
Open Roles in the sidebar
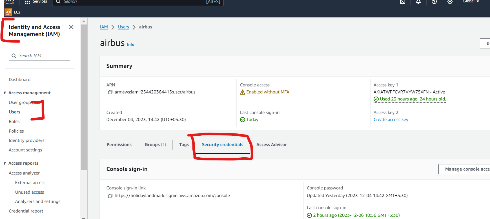click(14, 122)
